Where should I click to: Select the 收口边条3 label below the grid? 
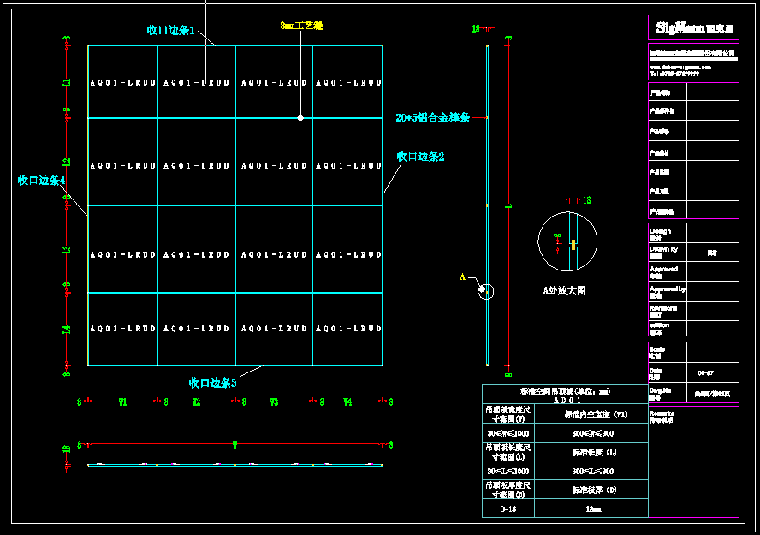click(x=212, y=383)
